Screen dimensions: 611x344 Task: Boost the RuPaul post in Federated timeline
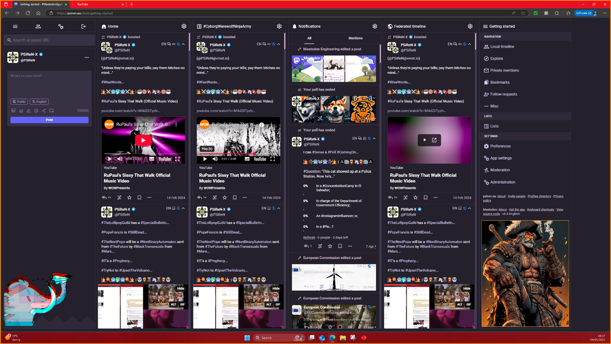pyautogui.click(x=405, y=198)
